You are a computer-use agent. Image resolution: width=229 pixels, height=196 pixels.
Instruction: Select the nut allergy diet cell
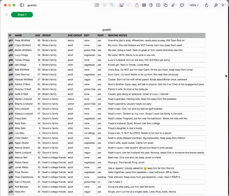[x=90, y=133]
